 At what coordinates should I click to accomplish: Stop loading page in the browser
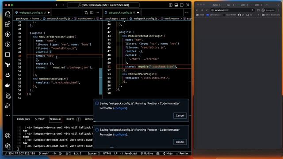[x=207, y=10]
